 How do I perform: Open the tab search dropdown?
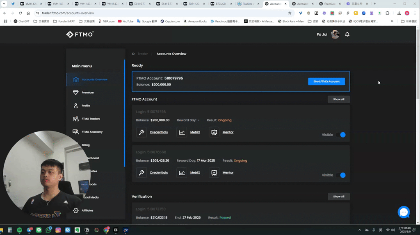(x=4, y=4)
